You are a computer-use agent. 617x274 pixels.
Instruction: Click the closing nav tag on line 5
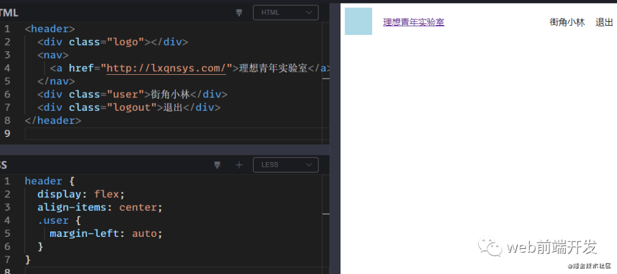pyautogui.click(x=56, y=82)
